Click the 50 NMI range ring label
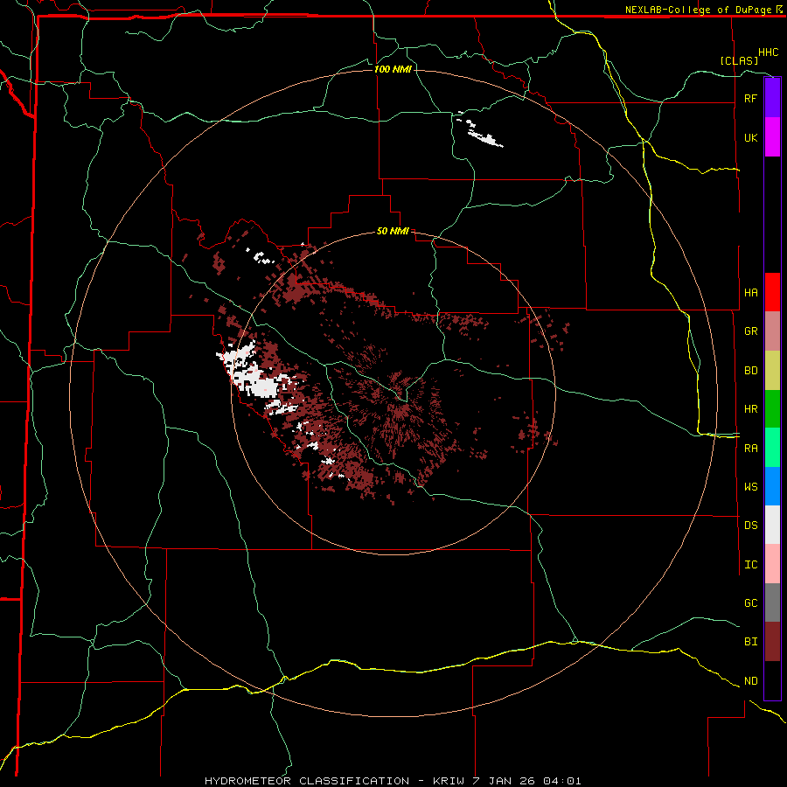The image size is (787, 787). 393,231
